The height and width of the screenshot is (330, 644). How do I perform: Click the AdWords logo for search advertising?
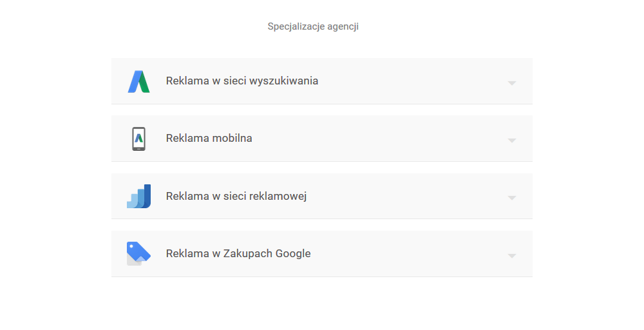139,81
